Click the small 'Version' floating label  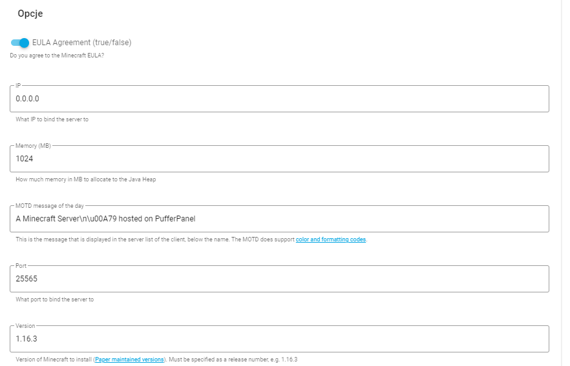(25, 326)
